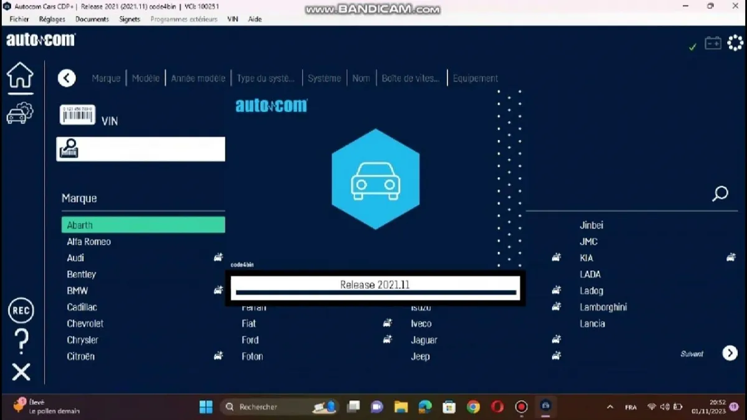Select the Lancia brand

tap(592, 324)
